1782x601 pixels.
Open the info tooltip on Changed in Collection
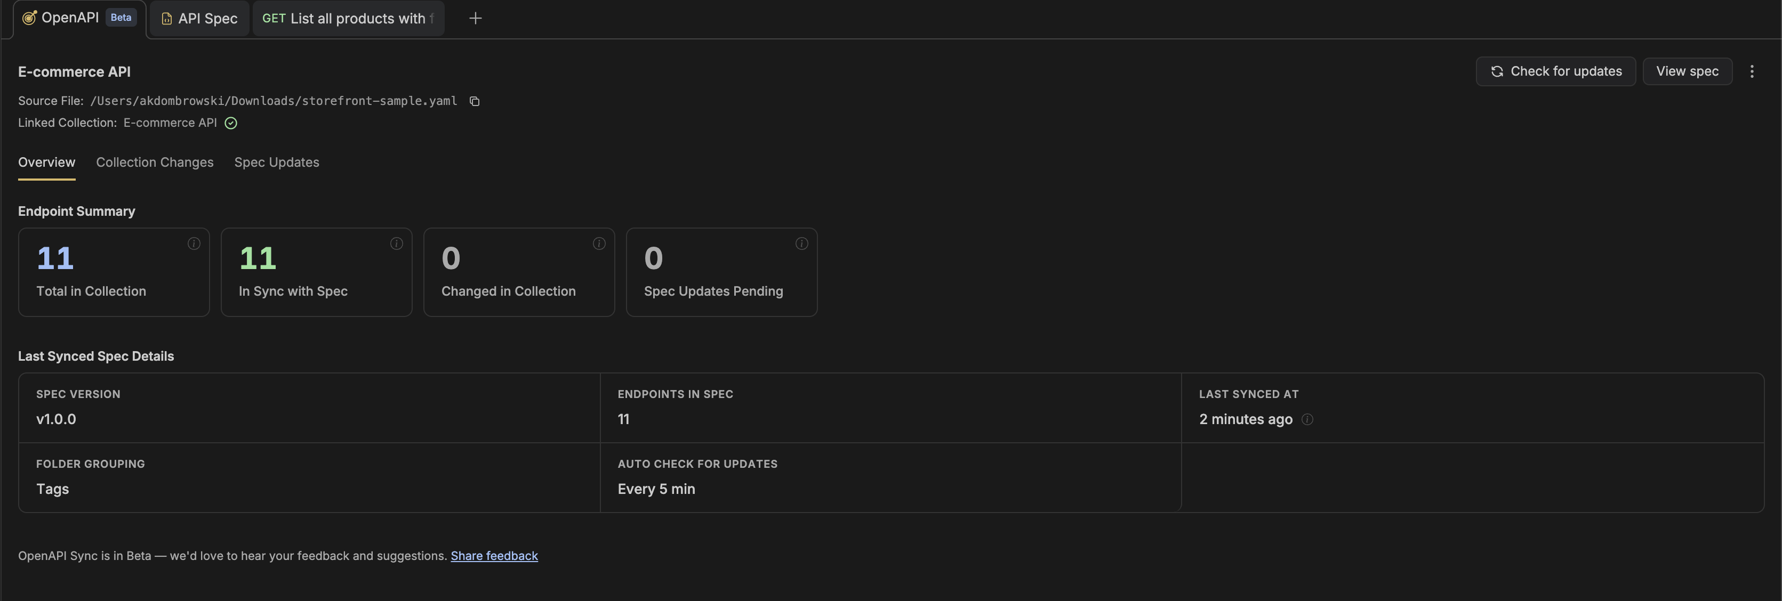click(599, 243)
